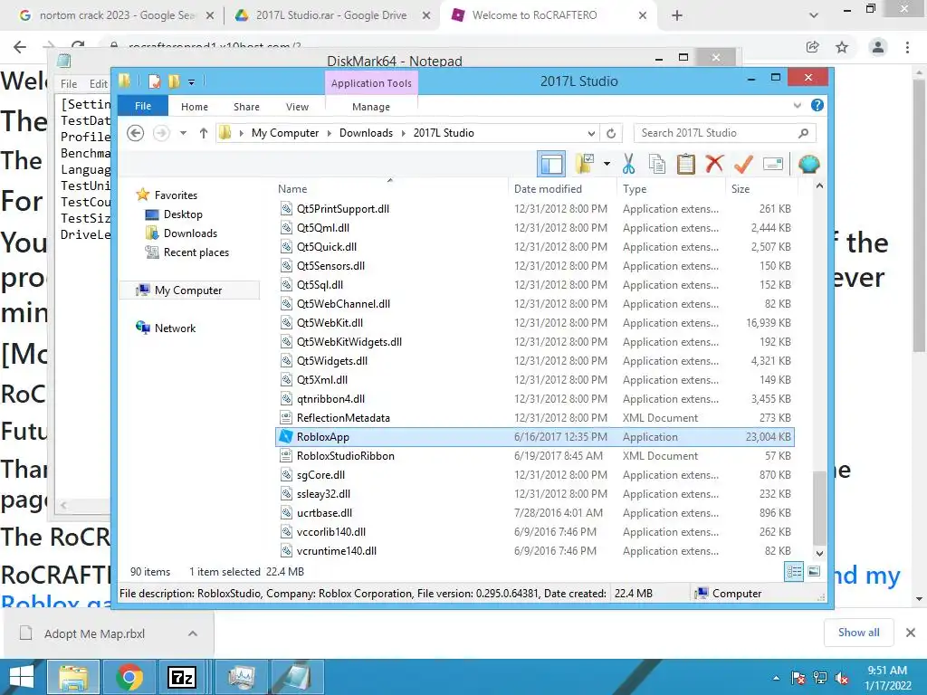Open Recent places in navigation pane
This screenshot has width=927, height=695.
[x=196, y=252]
